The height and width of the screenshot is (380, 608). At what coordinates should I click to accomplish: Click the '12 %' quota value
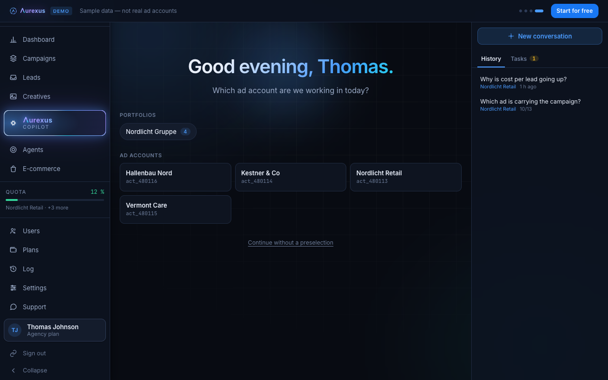(97, 192)
